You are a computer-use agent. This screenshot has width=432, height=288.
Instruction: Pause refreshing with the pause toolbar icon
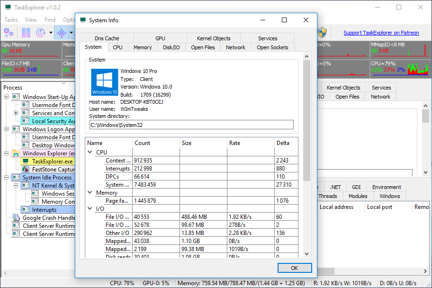pyautogui.click(x=26, y=33)
